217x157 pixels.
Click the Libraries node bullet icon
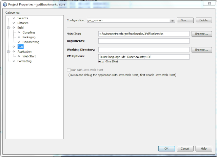point(14,23)
